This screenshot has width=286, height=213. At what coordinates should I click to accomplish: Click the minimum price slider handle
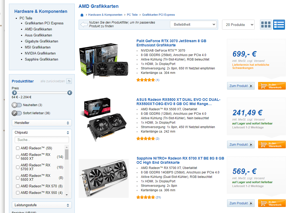[14, 93]
